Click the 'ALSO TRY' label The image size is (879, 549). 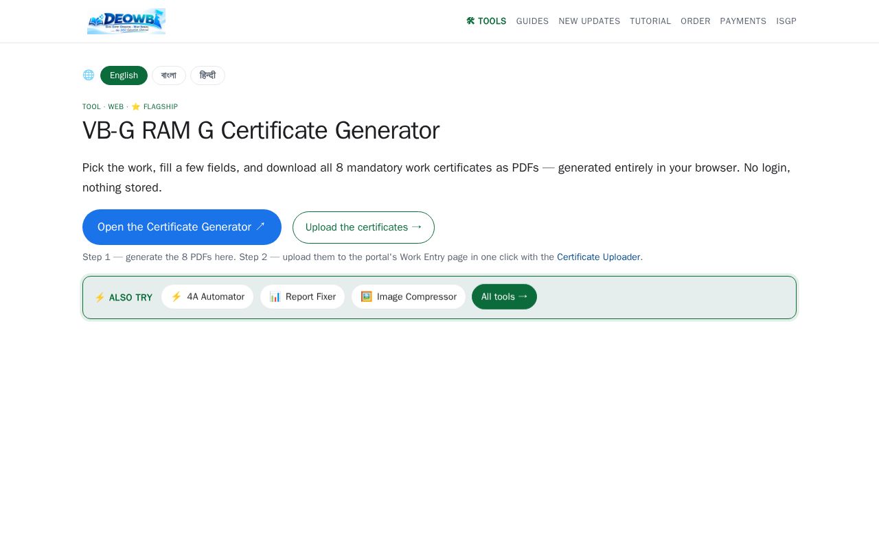pos(124,298)
